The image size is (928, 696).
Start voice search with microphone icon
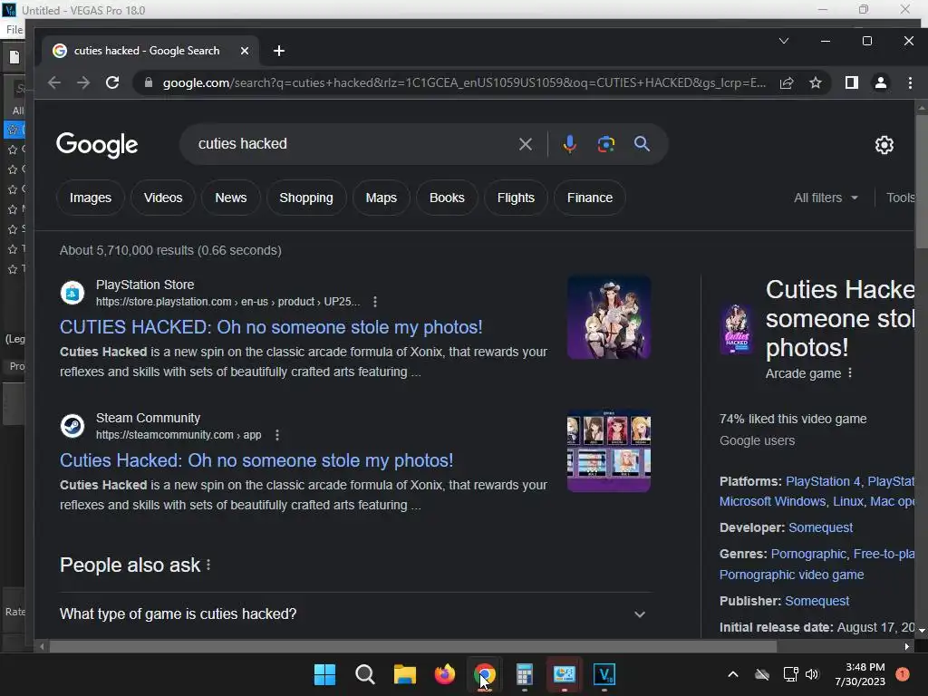coord(569,144)
